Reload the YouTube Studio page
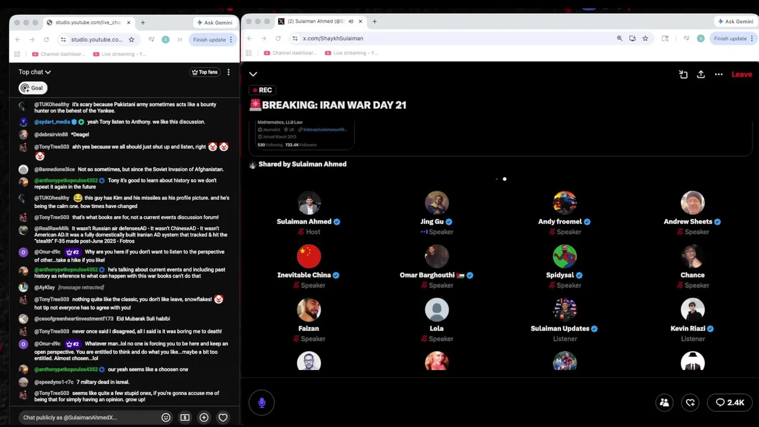 46,40
